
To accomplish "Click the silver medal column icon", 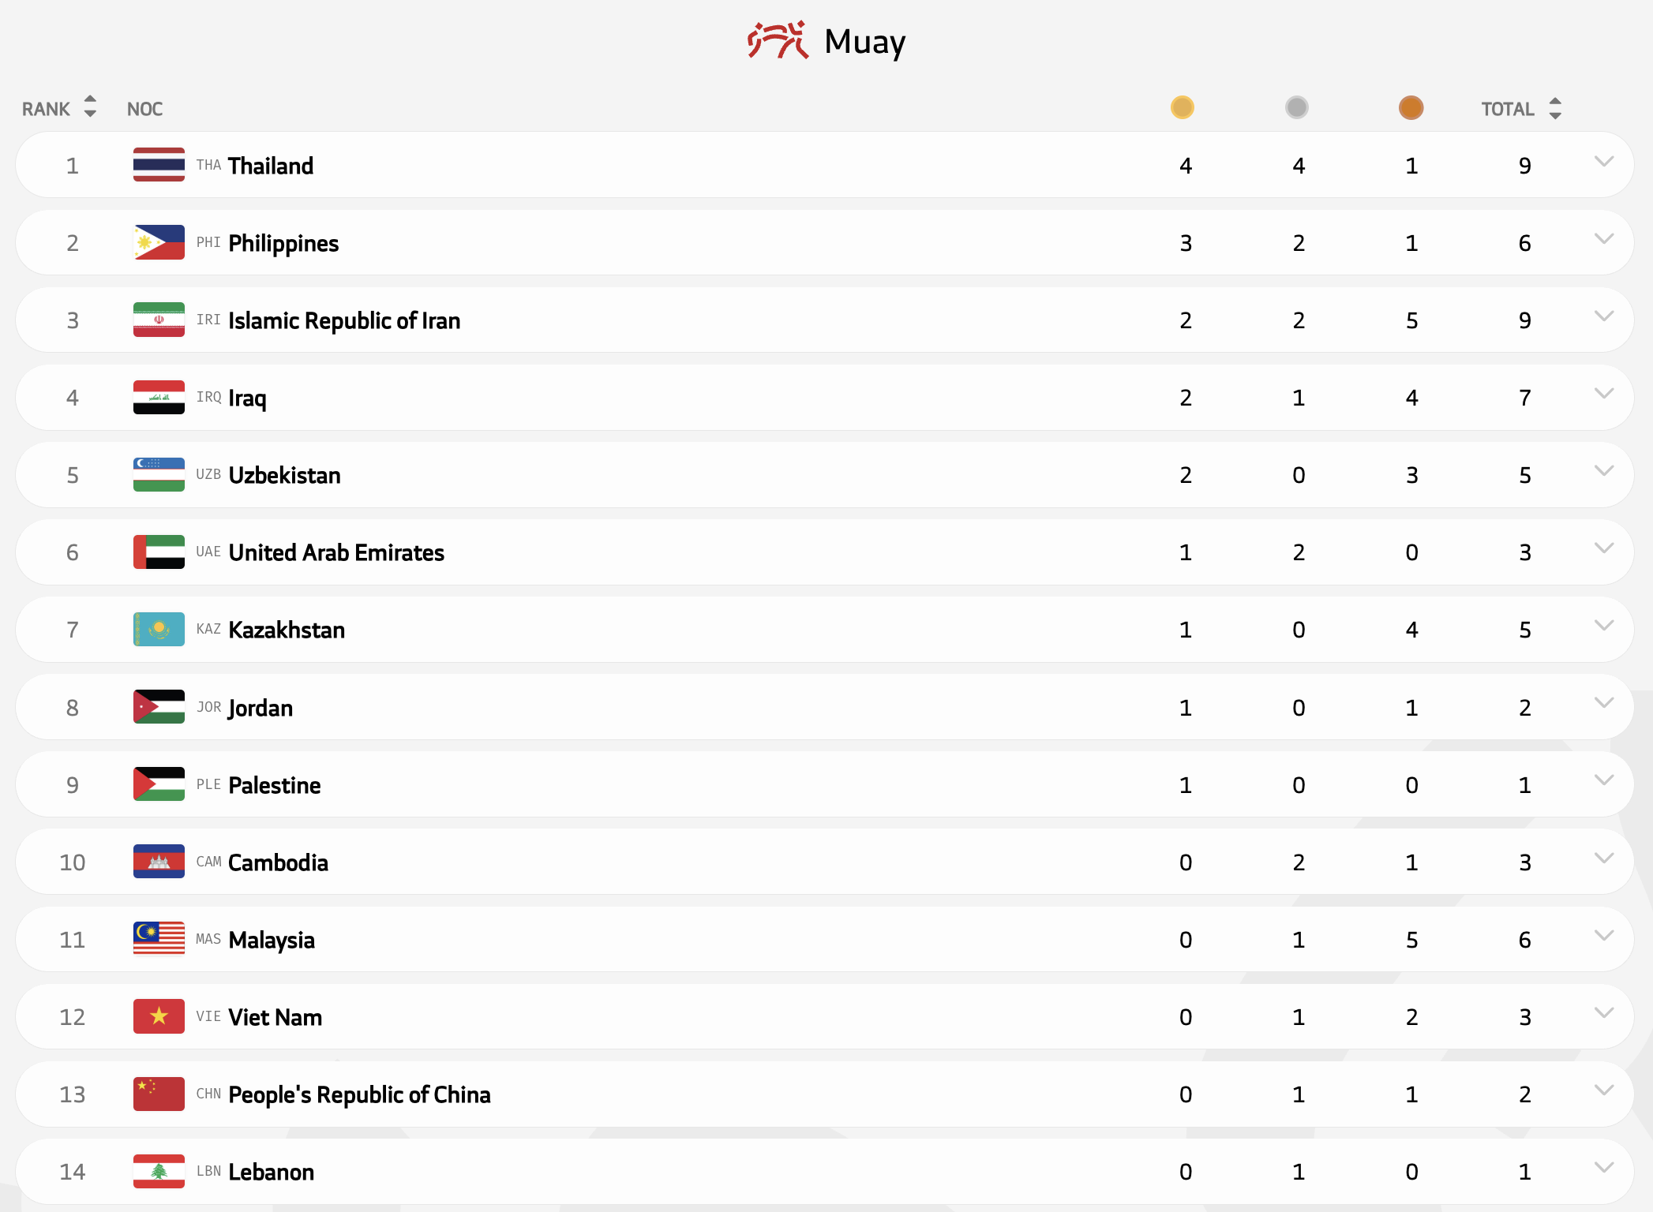I will (1296, 107).
